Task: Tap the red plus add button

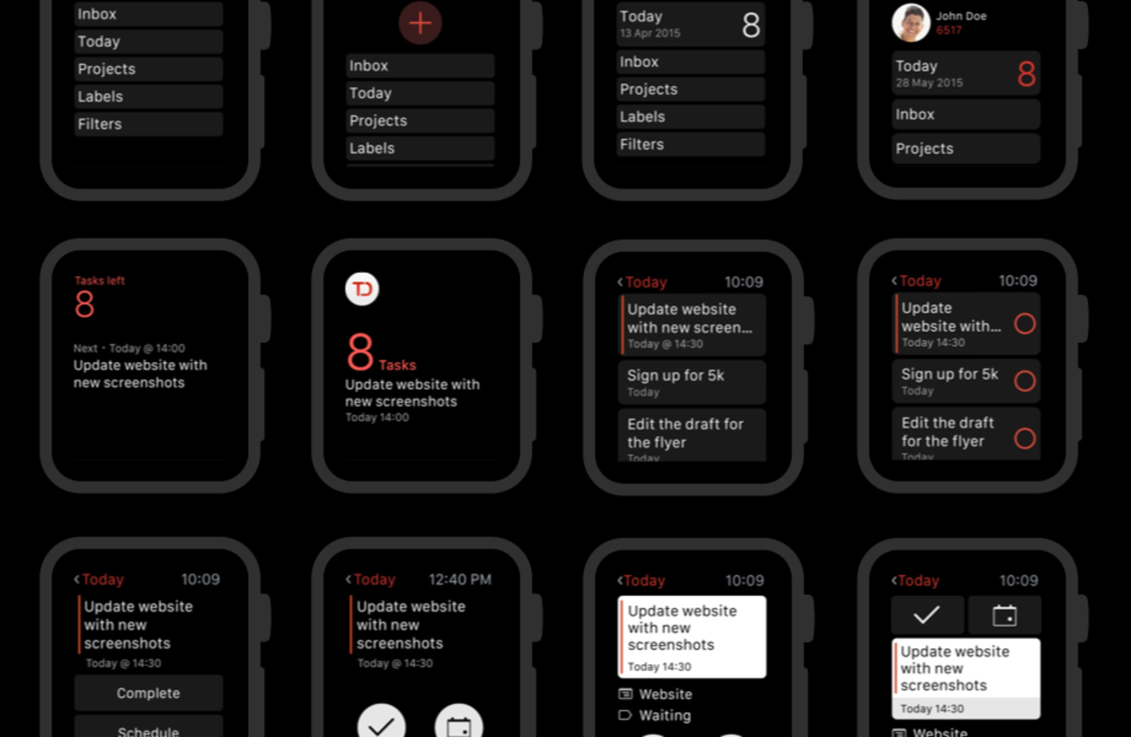Action: pyautogui.click(x=419, y=22)
